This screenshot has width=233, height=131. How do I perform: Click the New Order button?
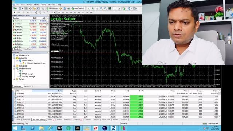[52, 8]
